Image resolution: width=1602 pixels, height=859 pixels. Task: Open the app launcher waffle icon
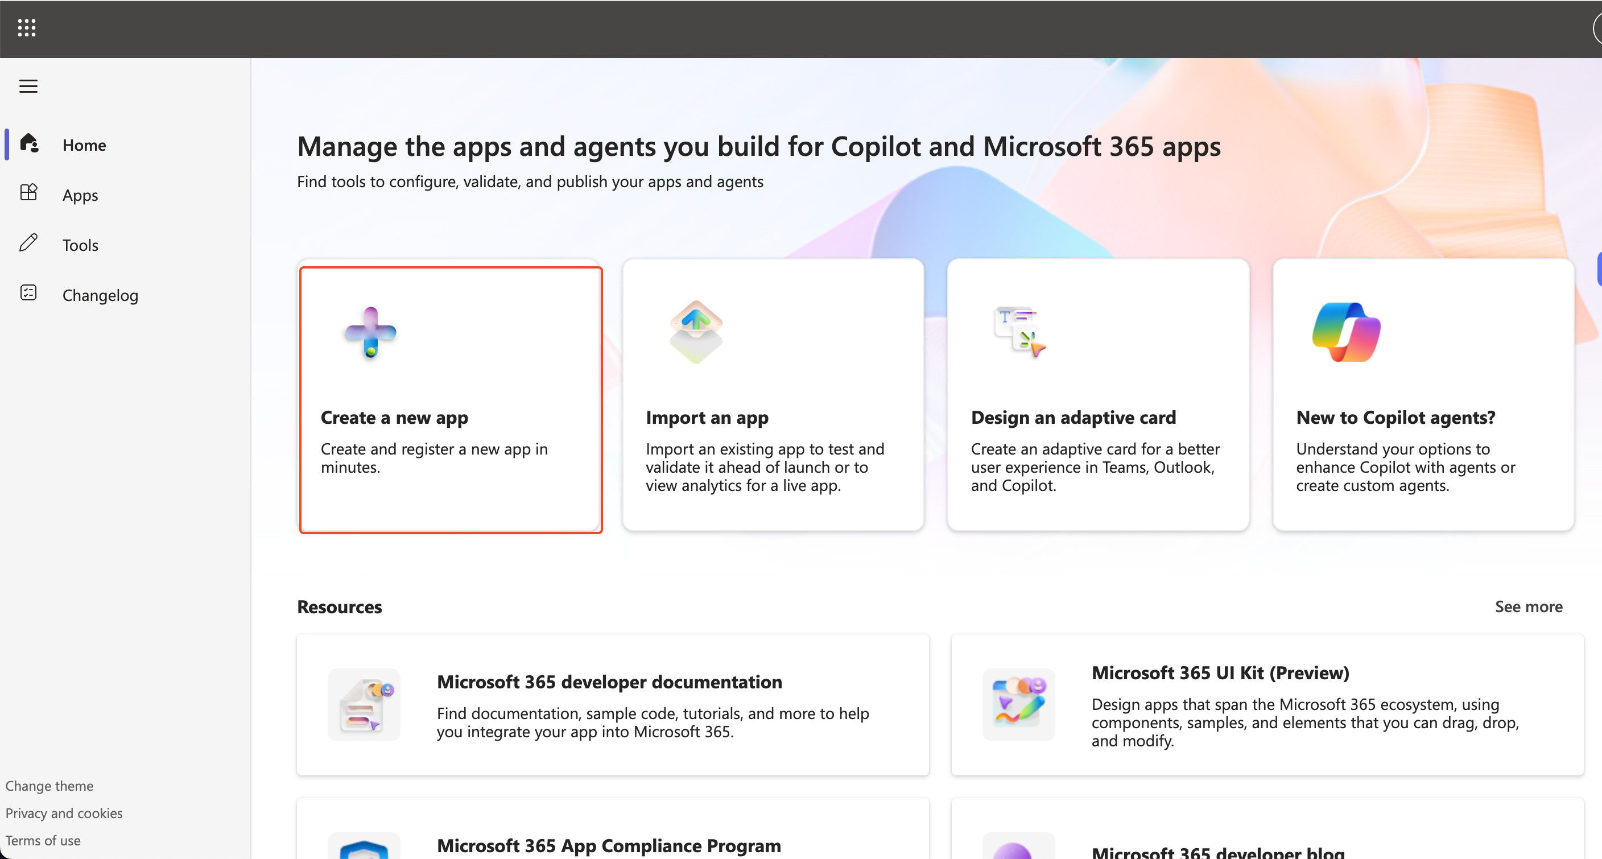tap(27, 28)
